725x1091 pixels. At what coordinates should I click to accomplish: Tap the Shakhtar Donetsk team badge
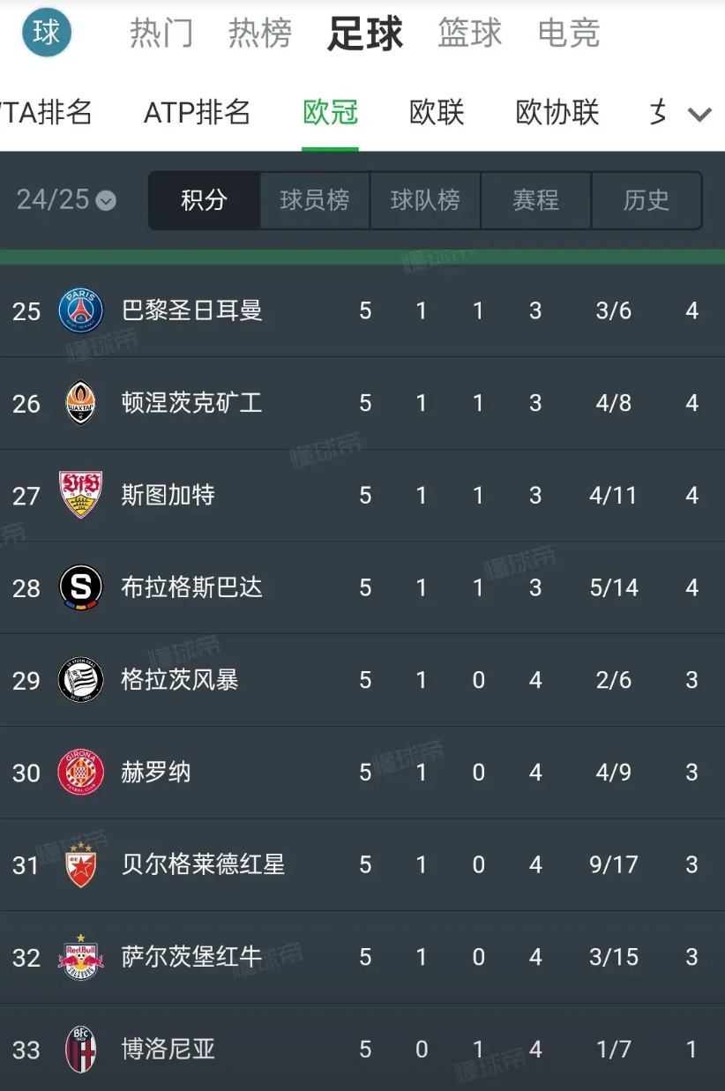[80, 403]
